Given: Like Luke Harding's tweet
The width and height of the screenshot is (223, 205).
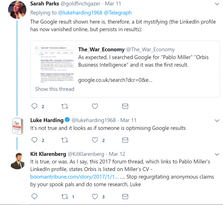Looking at the screenshot, I should click(95, 140).
